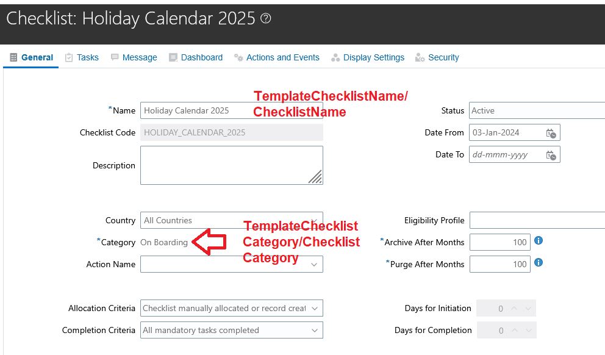Open the Dashboard tab
The width and height of the screenshot is (605, 355).
point(201,57)
